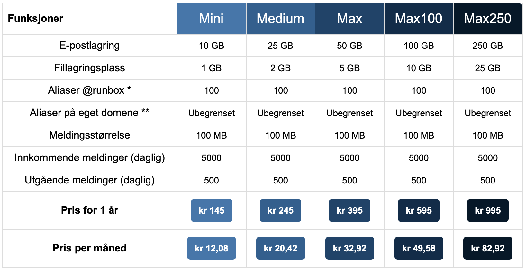This screenshot has width=526, height=272.
Task: Click the kr 995 yearly price button
Action: point(488,210)
